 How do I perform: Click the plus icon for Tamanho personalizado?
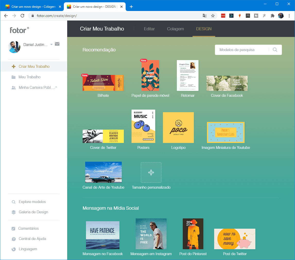151,172
